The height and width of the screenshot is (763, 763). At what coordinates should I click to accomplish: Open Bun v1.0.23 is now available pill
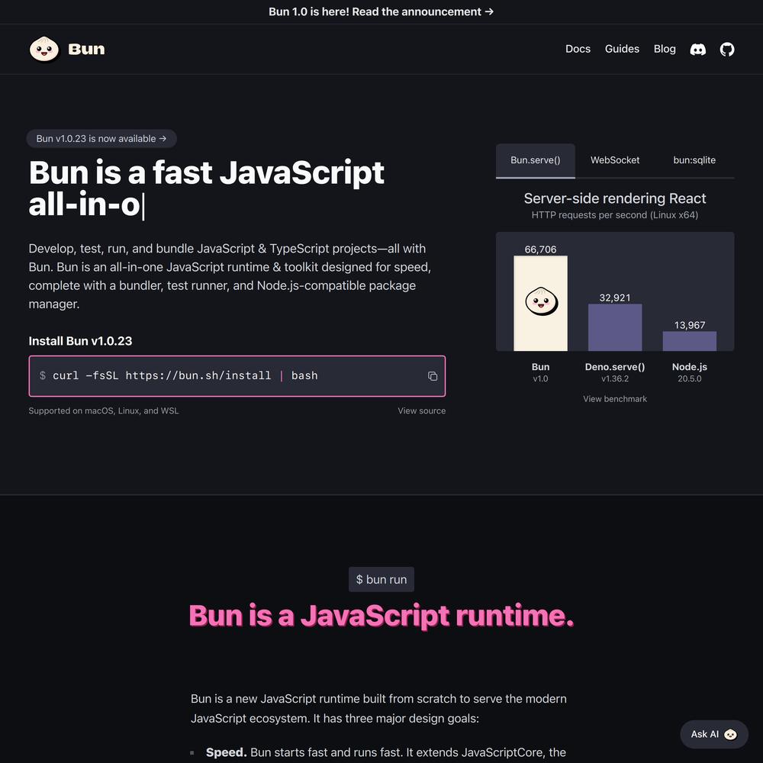click(101, 139)
